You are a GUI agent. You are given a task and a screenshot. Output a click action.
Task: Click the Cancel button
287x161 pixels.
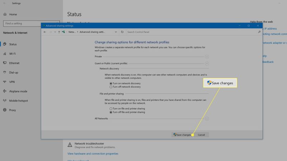click(201, 135)
